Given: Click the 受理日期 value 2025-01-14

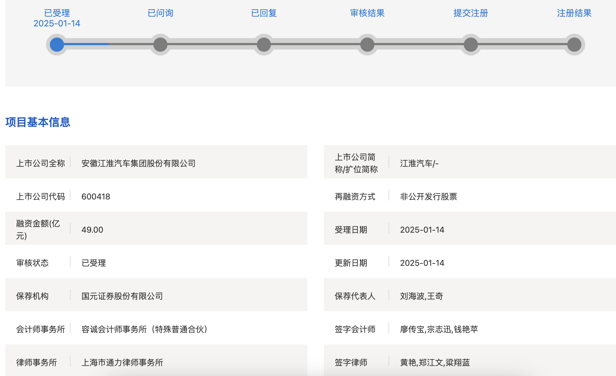Looking at the screenshot, I should click(x=422, y=230).
